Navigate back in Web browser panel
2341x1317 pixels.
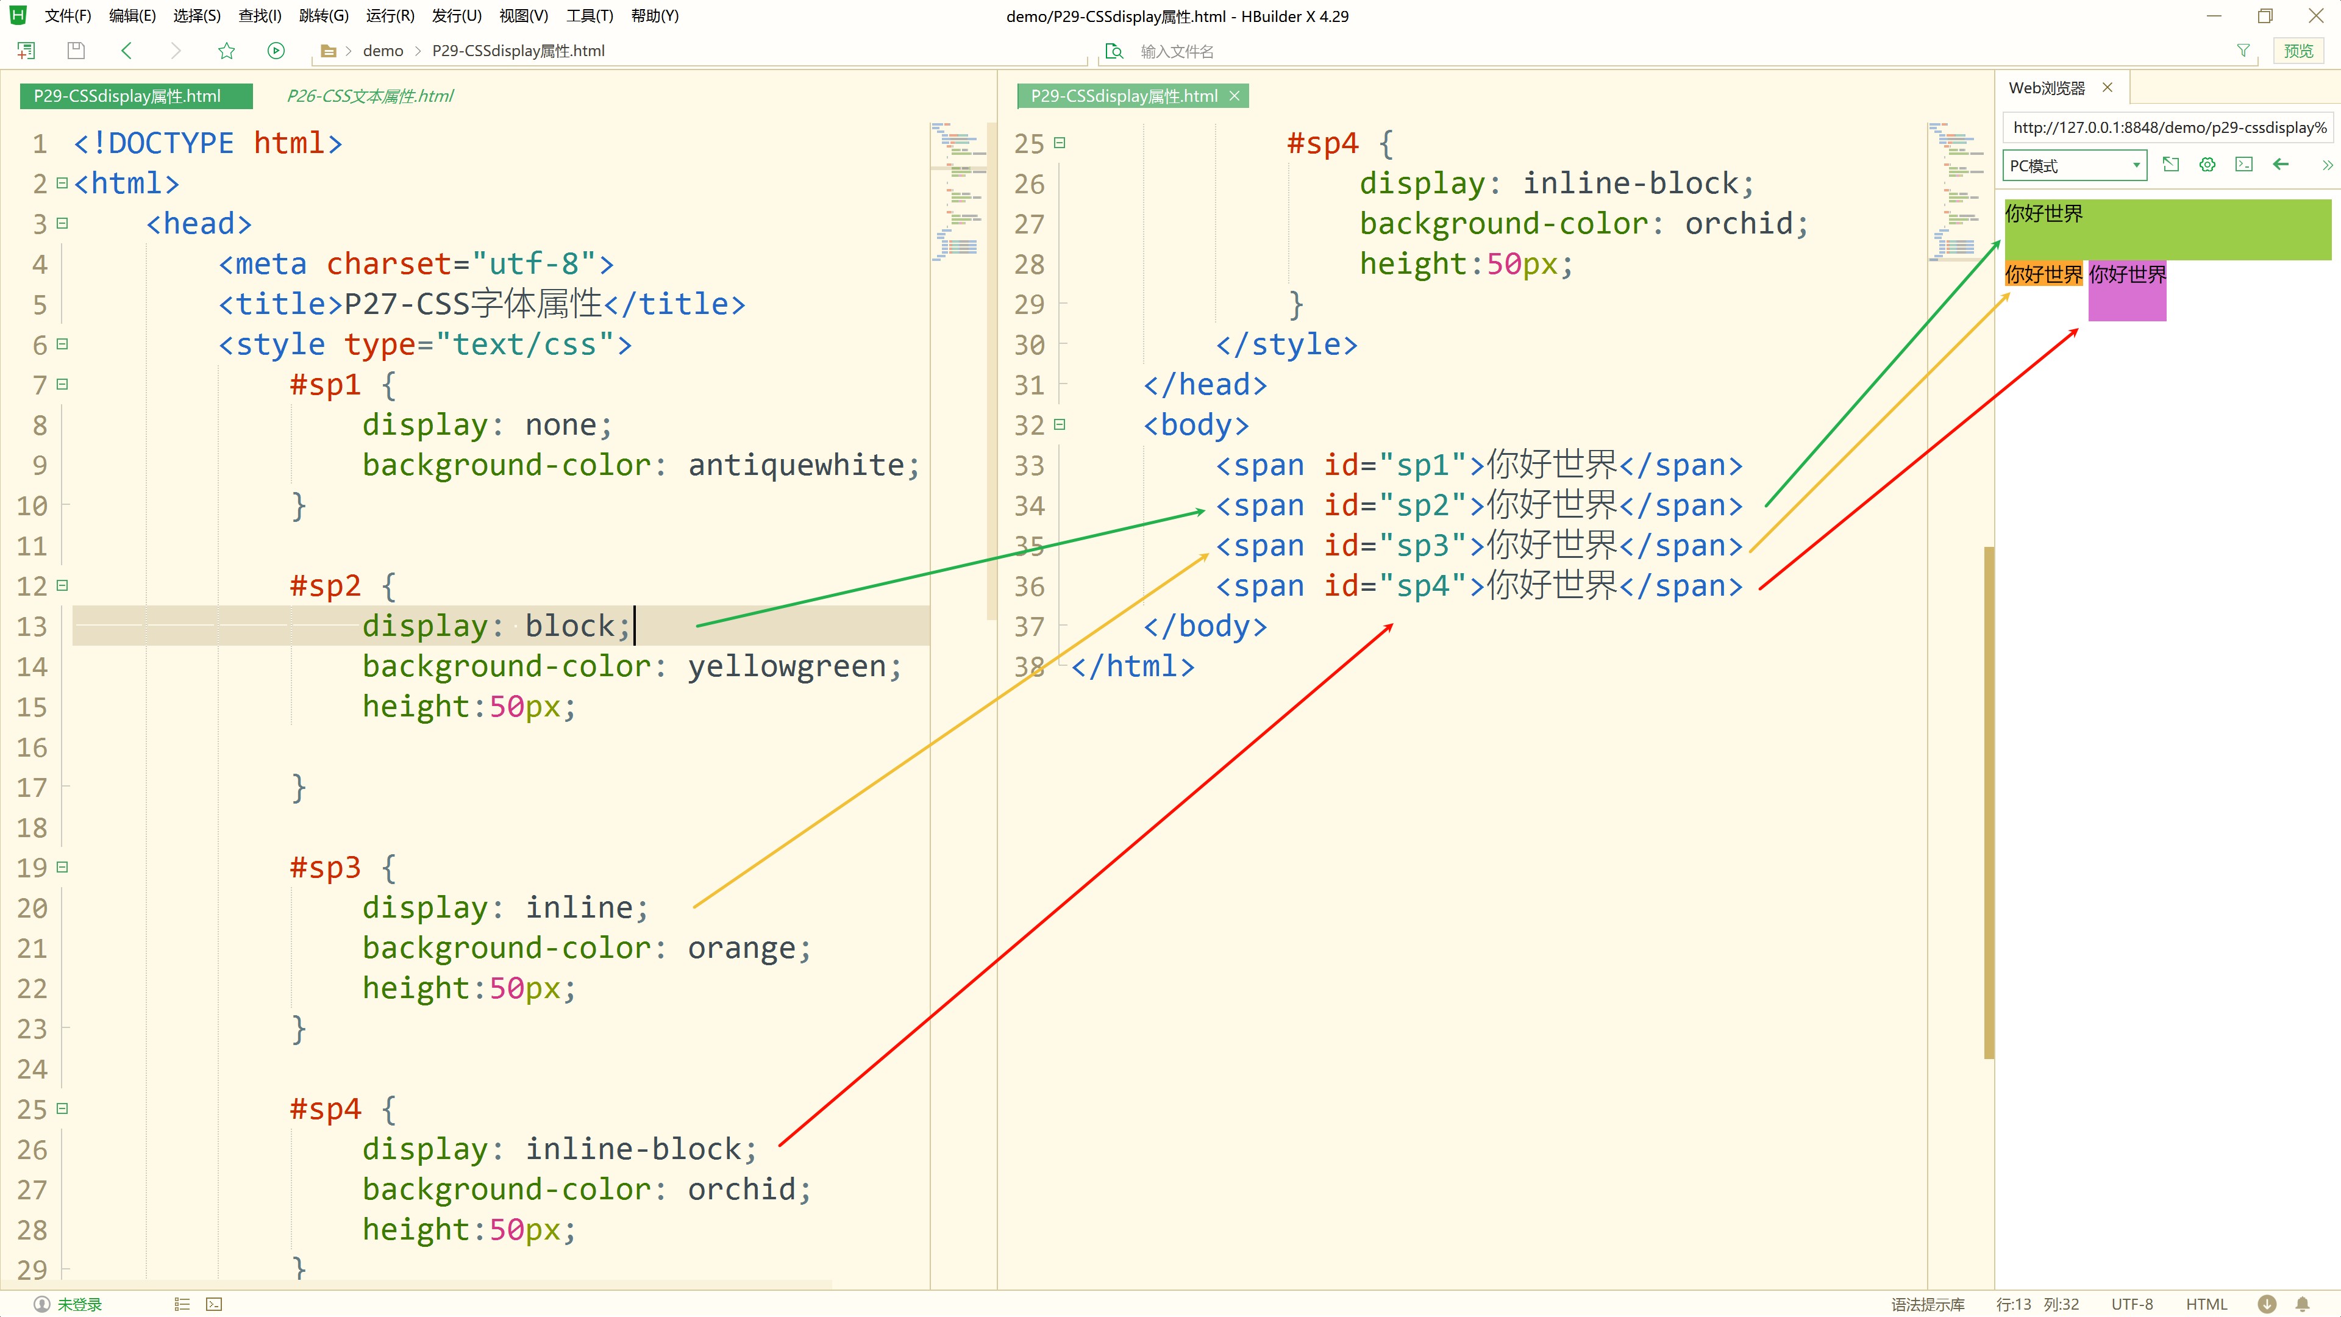click(2281, 165)
